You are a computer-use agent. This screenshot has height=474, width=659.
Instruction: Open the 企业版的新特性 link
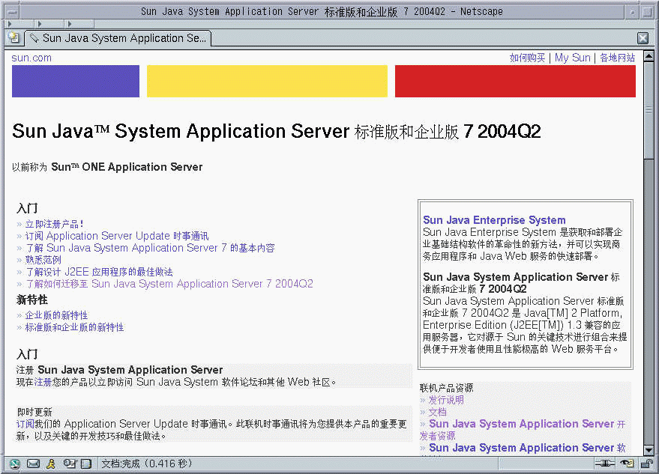(x=56, y=315)
